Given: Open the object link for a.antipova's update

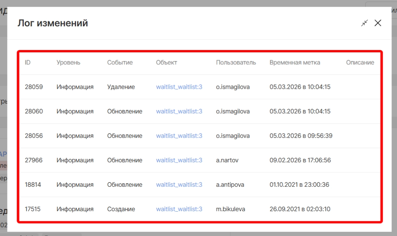Looking at the screenshot, I should (179, 184).
